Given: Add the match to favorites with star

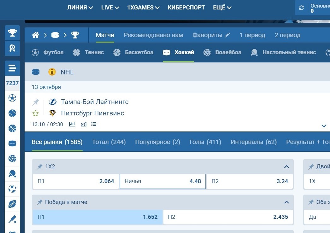Looking at the screenshot, I should [35, 113].
